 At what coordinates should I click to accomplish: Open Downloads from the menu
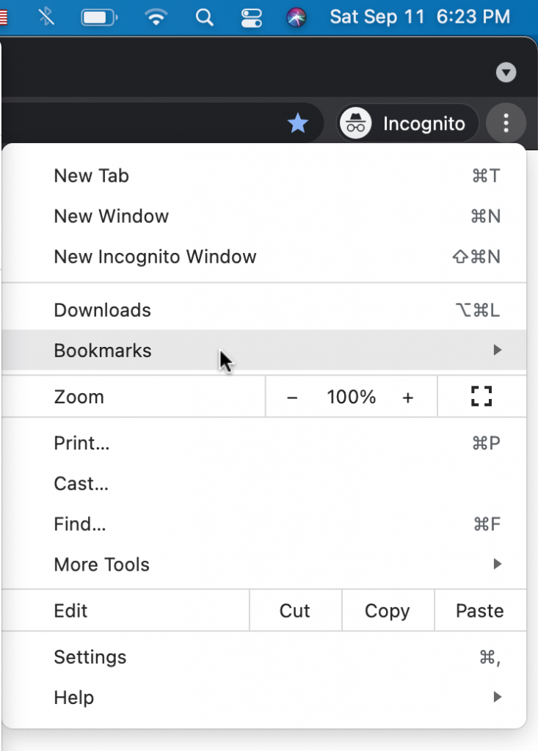(102, 309)
